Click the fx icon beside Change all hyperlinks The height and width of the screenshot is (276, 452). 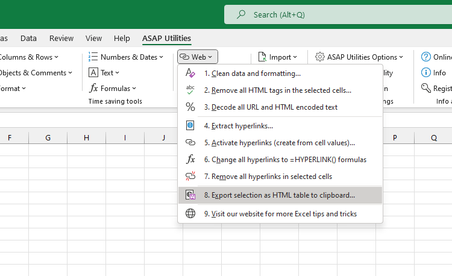tap(190, 159)
